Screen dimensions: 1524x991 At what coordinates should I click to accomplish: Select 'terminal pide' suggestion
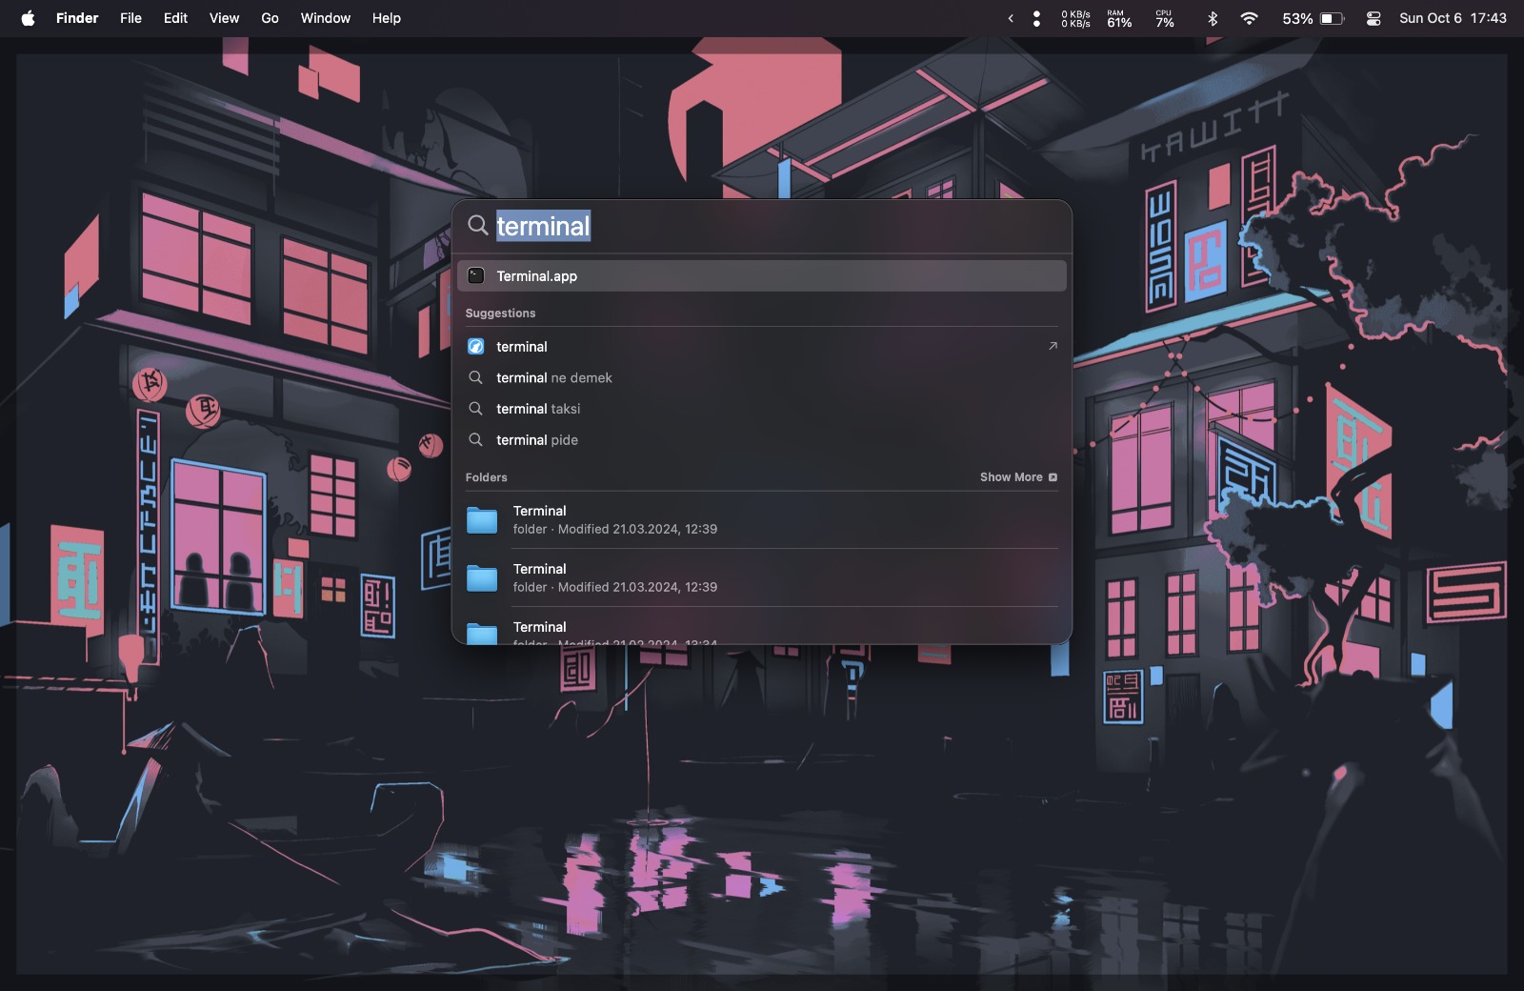pyautogui.click(x=761, y=440)
